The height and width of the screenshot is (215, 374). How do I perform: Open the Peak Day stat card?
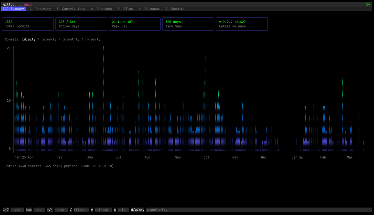click(x=135, y=24)
